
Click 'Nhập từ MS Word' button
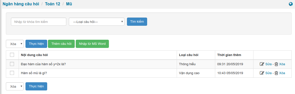pyautogui.click(x=92, y=44)
